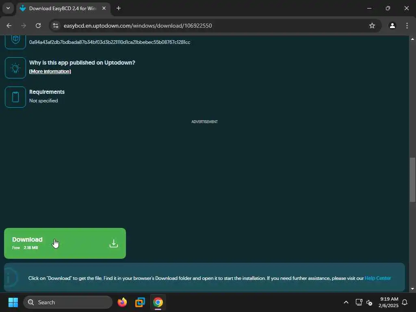Click the muted volume tray icon

369,302
